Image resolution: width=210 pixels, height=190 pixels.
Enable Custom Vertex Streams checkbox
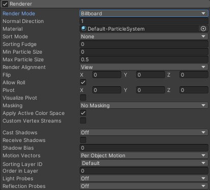coord(83,121)
